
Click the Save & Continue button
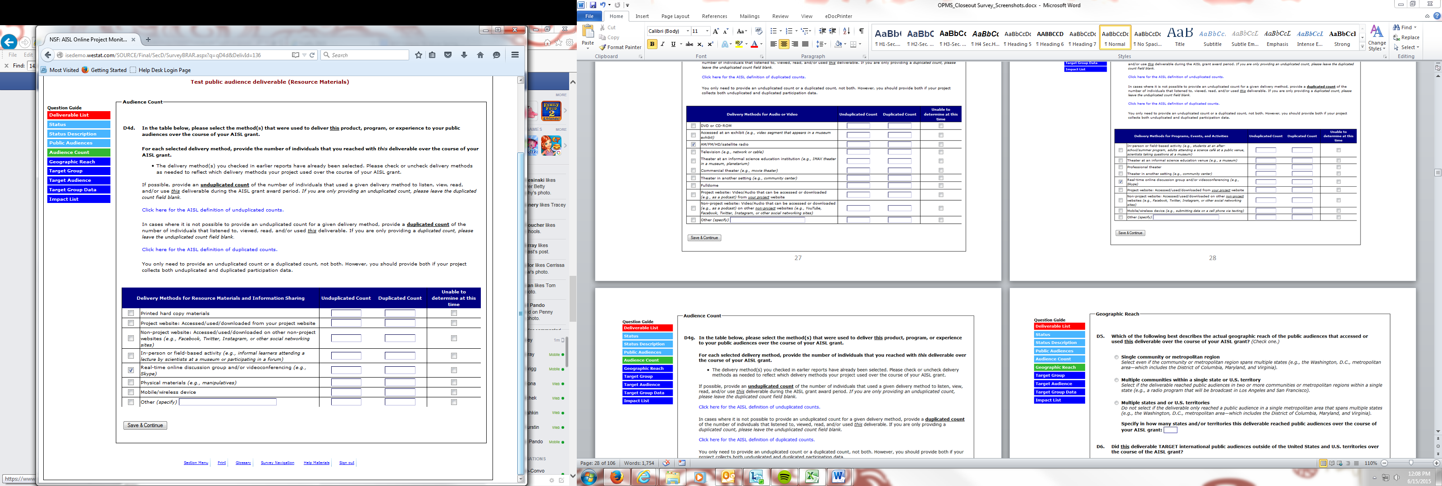click(145, 425)
